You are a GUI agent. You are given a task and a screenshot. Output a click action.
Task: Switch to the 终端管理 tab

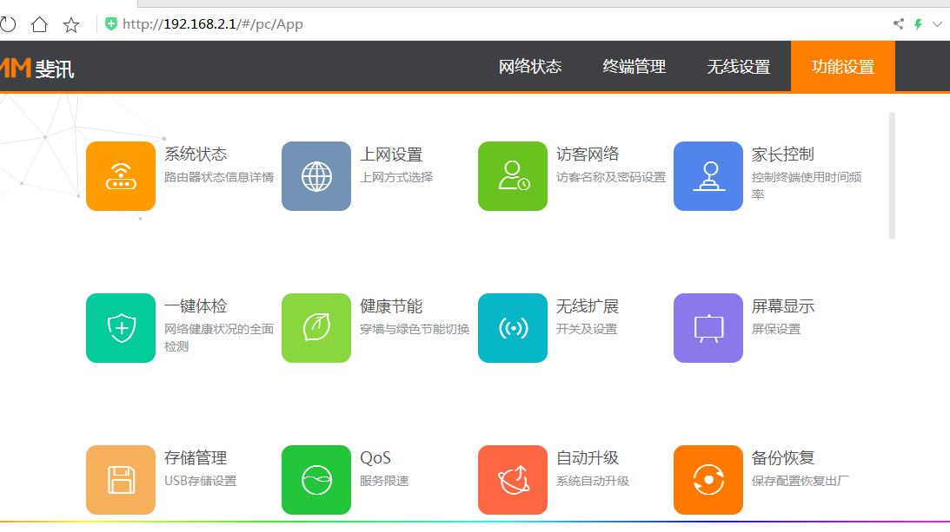pos(634,66)
